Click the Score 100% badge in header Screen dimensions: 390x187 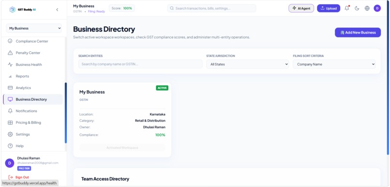[122, 8]
